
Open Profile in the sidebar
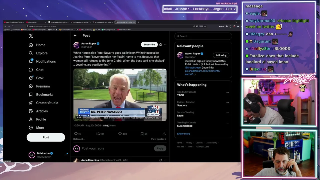[37, 119]
